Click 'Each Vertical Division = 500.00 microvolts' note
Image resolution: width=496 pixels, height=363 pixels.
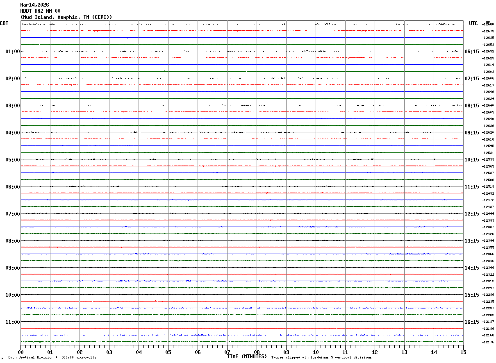[x=52, y=358]
